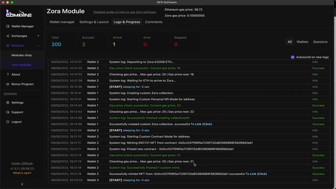The image size is (336, 189).
Task: Click Zora gas price 0.10000005 text
Action: point(184,16)
